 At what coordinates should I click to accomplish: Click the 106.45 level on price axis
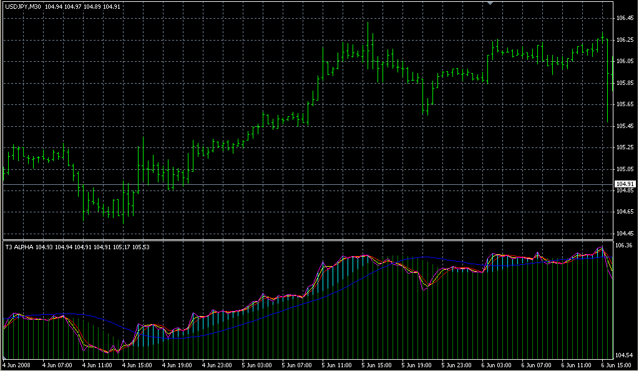coord(625,18)
